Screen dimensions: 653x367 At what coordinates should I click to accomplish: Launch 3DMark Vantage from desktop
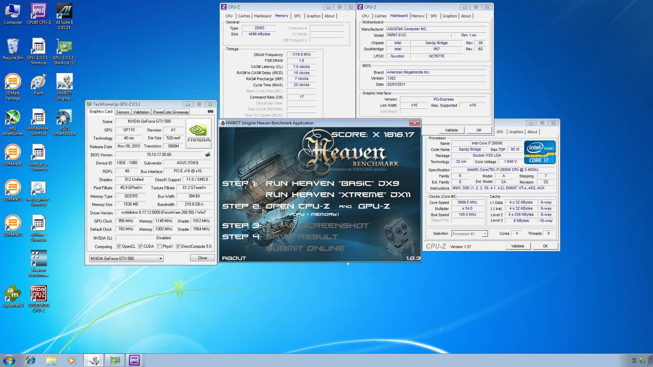click(13, 87)
